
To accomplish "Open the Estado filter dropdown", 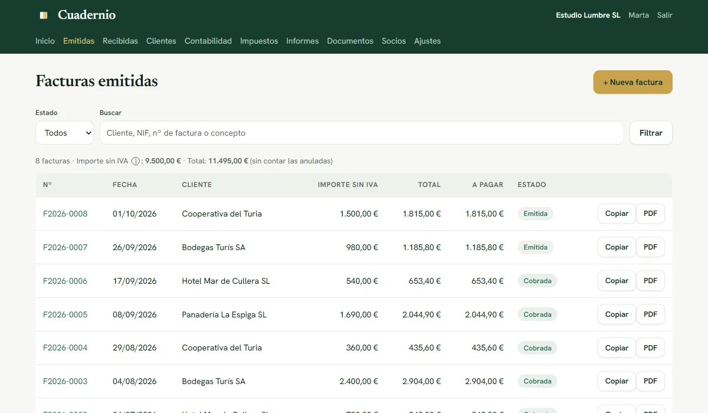I will pos(65,133).
